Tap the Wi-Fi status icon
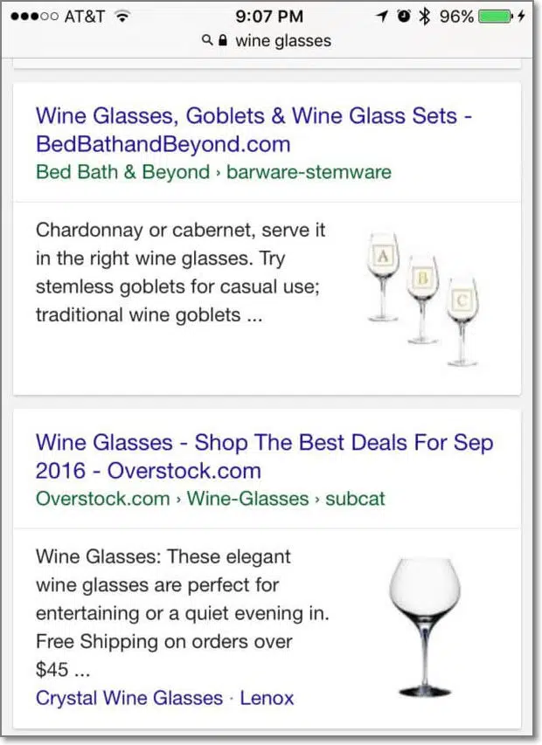 coord(122,17)
